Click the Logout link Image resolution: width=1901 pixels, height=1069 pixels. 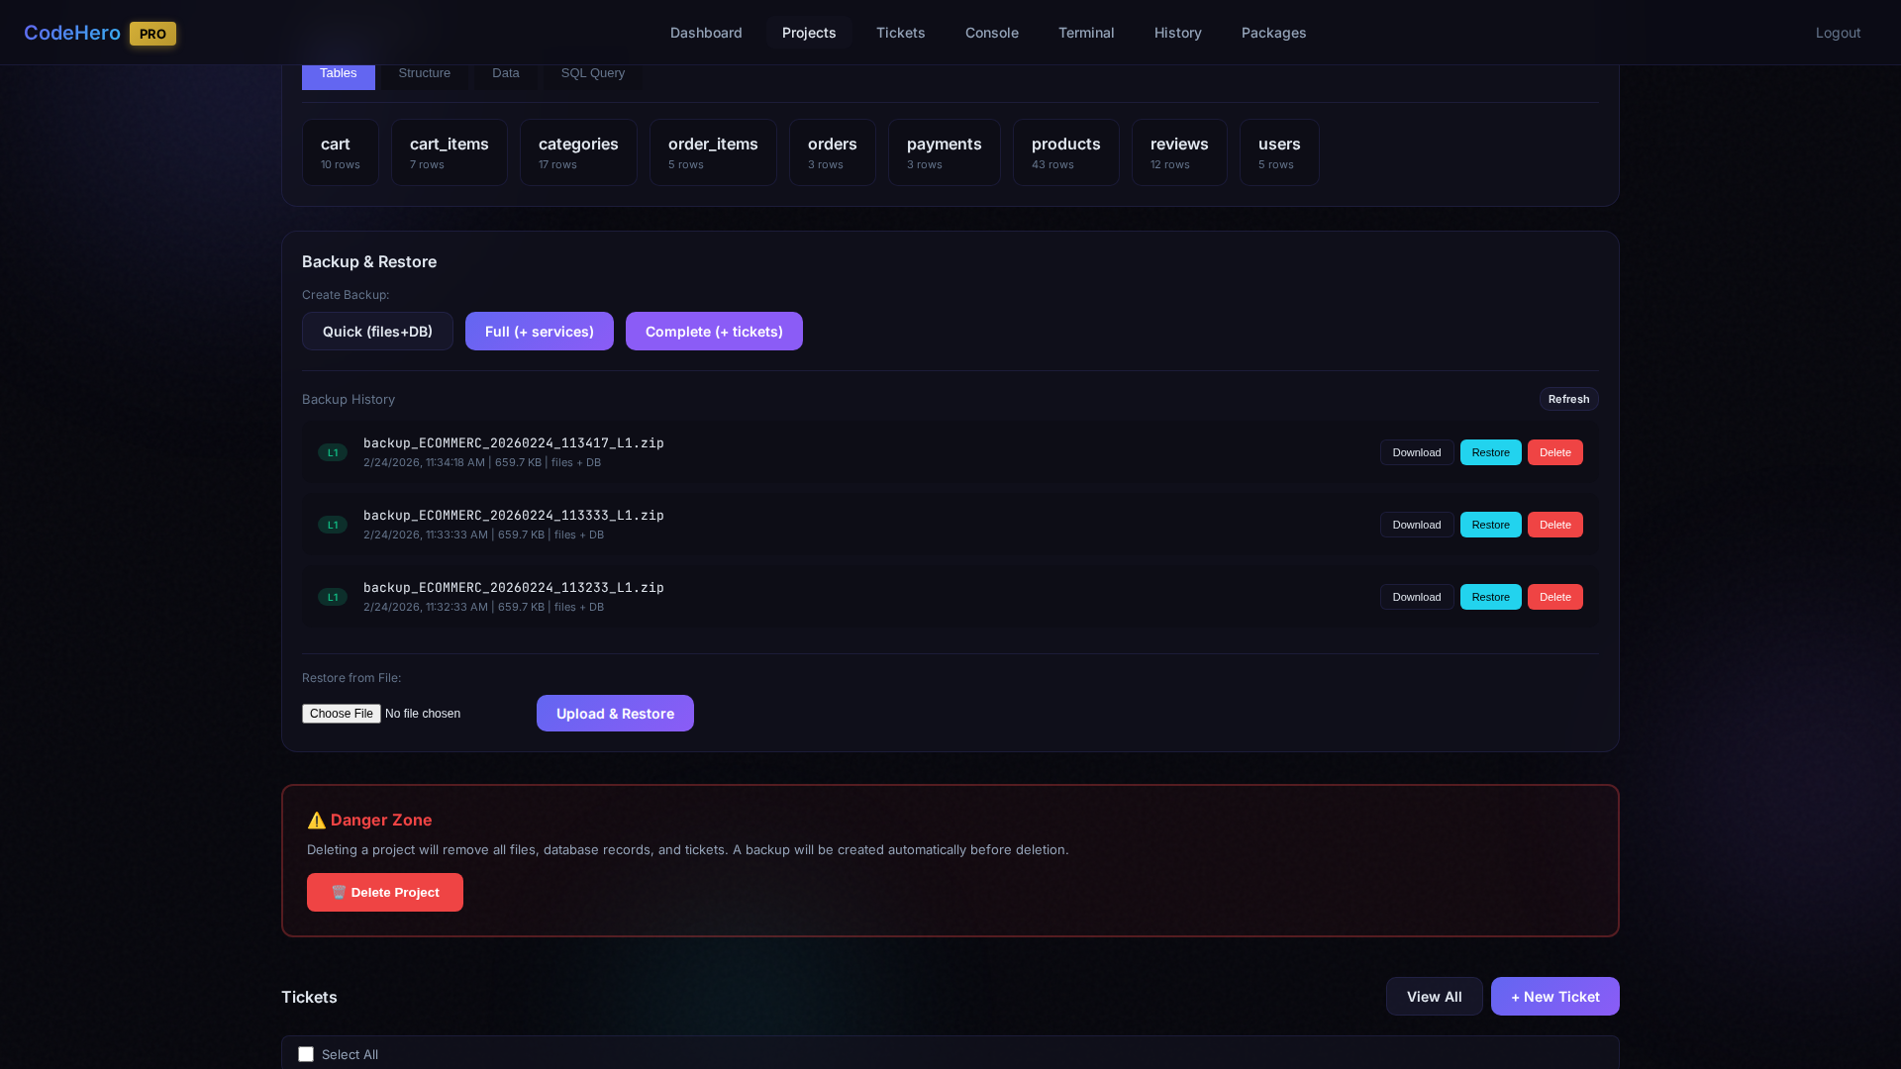click(x=1838, y=33)
